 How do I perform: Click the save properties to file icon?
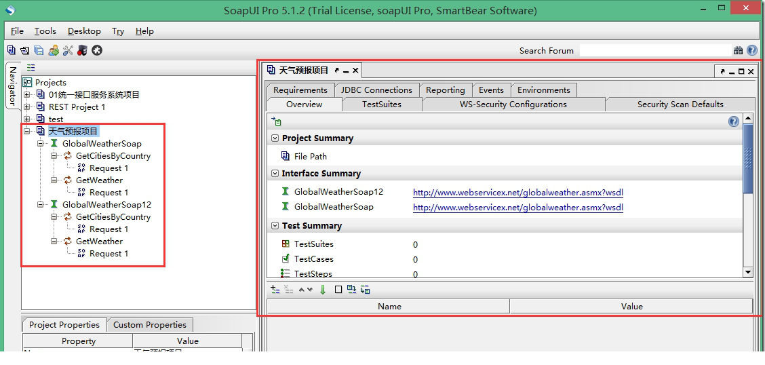(366, 290)
